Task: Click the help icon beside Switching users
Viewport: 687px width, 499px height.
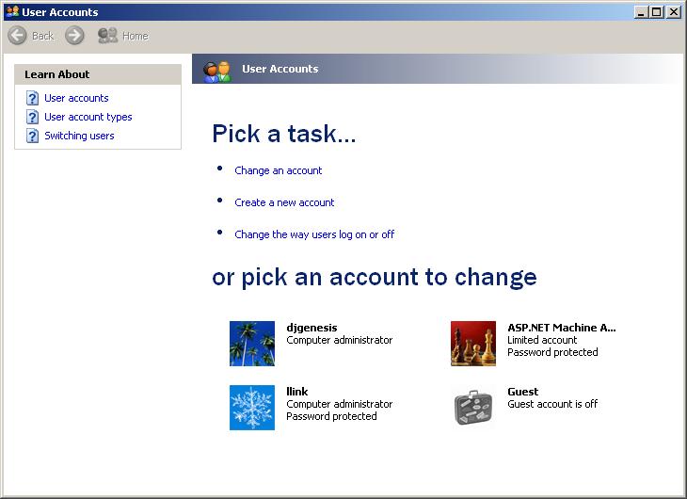Action: point(32,136)
